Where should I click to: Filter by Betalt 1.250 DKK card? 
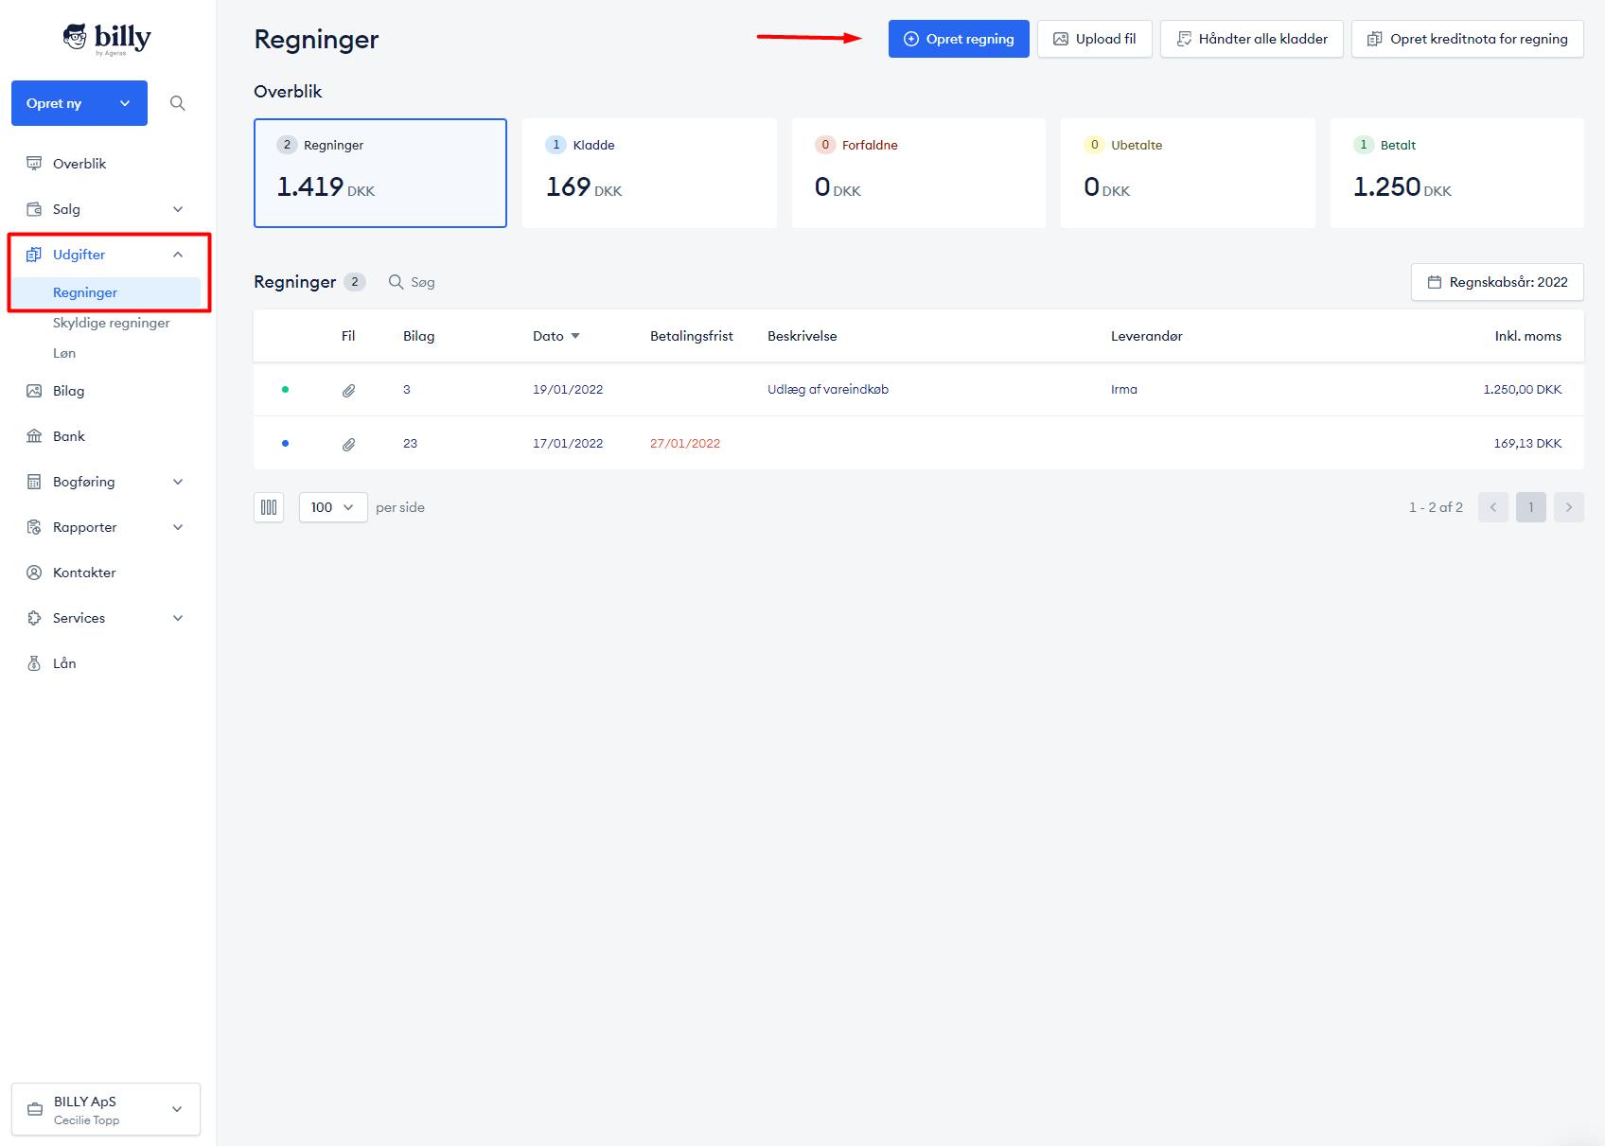click(x=1457, y=173)
